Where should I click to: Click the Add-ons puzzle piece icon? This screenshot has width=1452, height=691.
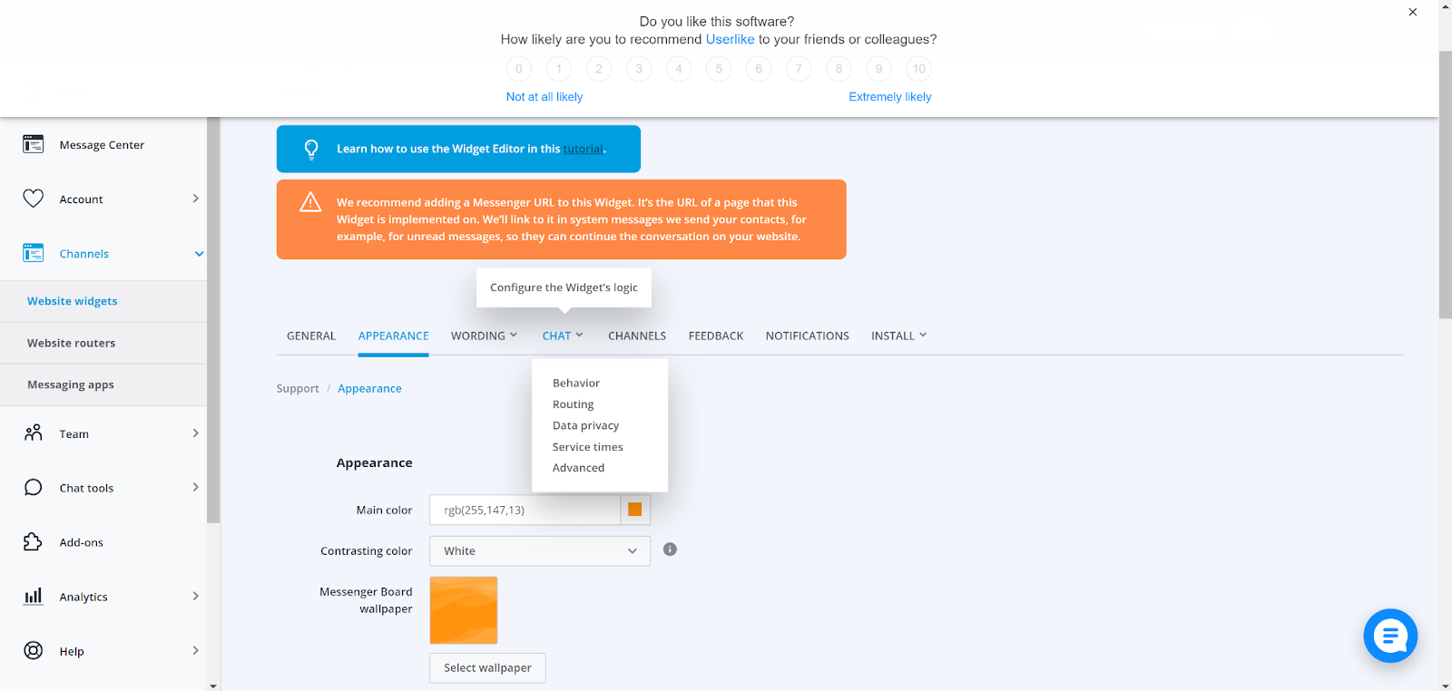[x=34, y=542]
